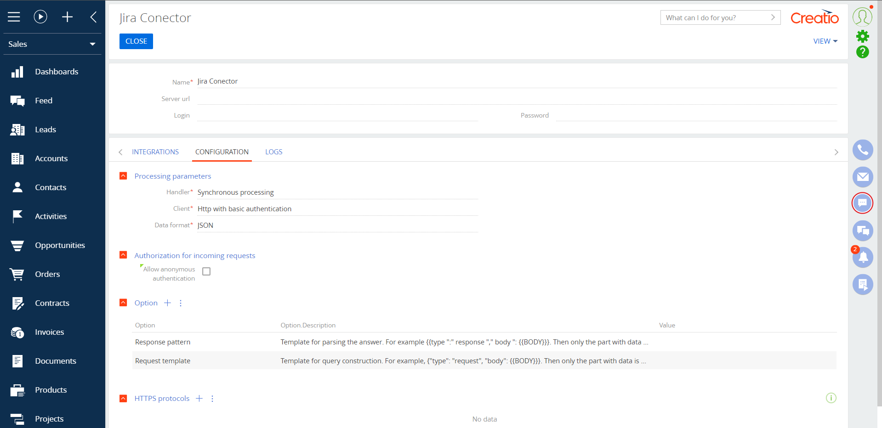Open the feed messages panel
This screenshot has width=882, height=428.
(x=863, y=231)
